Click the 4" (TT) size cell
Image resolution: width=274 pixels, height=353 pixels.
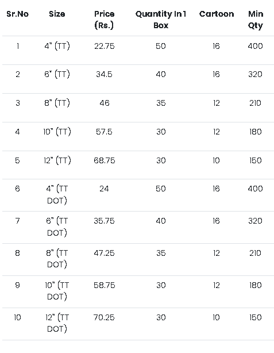pyautogui.click(x=57, y=46)
